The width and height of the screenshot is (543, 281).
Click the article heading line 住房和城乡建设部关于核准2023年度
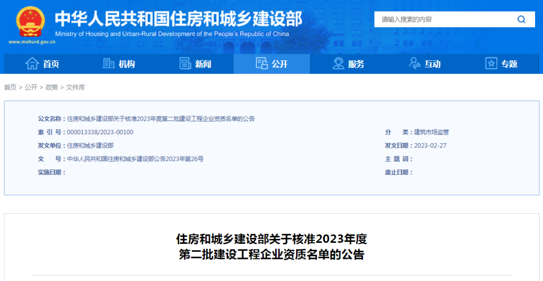tap(271, 239)
